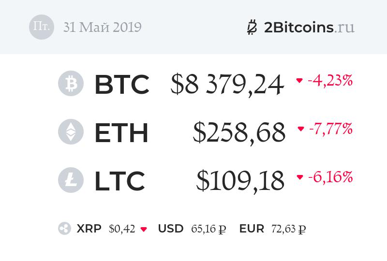This screenshot has width=387, height=261.
Task: Click the Bitcoin price $8 379,24
Action: [x=227, y=85]
